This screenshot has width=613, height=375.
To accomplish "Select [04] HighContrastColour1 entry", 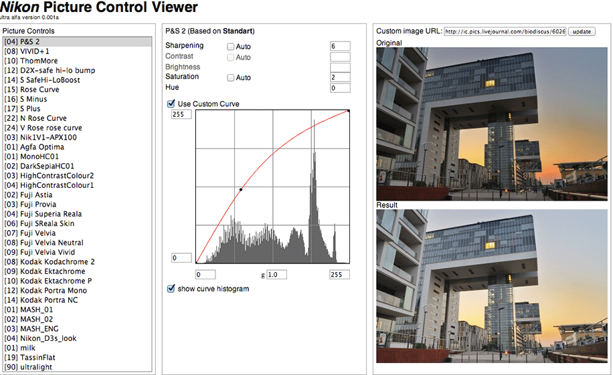I will click(x=78, y=185).
